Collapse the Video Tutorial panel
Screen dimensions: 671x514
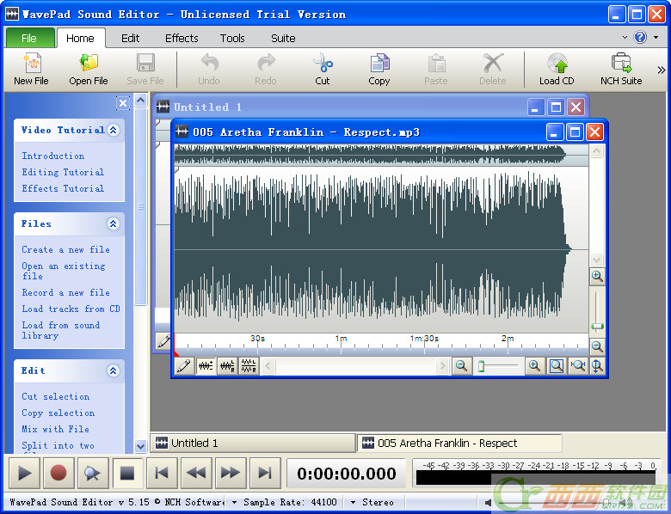[113, 130]
